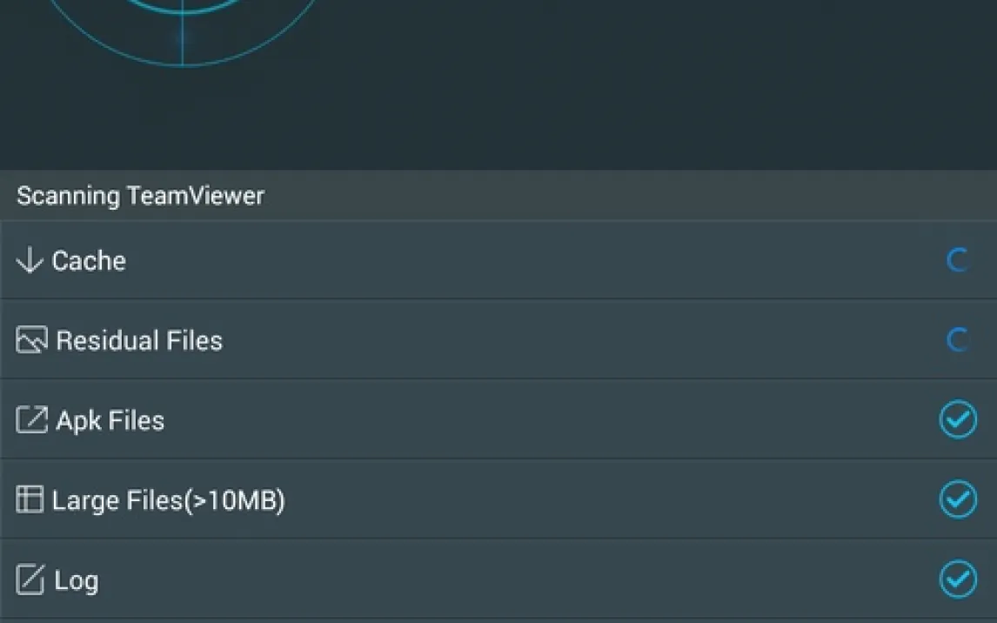Select the Cache label text
Image resolution: width=997 pixels, height=623 pixels.
89,261
